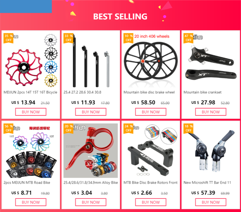241x212 pixels.
Task: Open the 'MTB Bike Disc Brake Rotors Front' title
Action: point(151,183)
